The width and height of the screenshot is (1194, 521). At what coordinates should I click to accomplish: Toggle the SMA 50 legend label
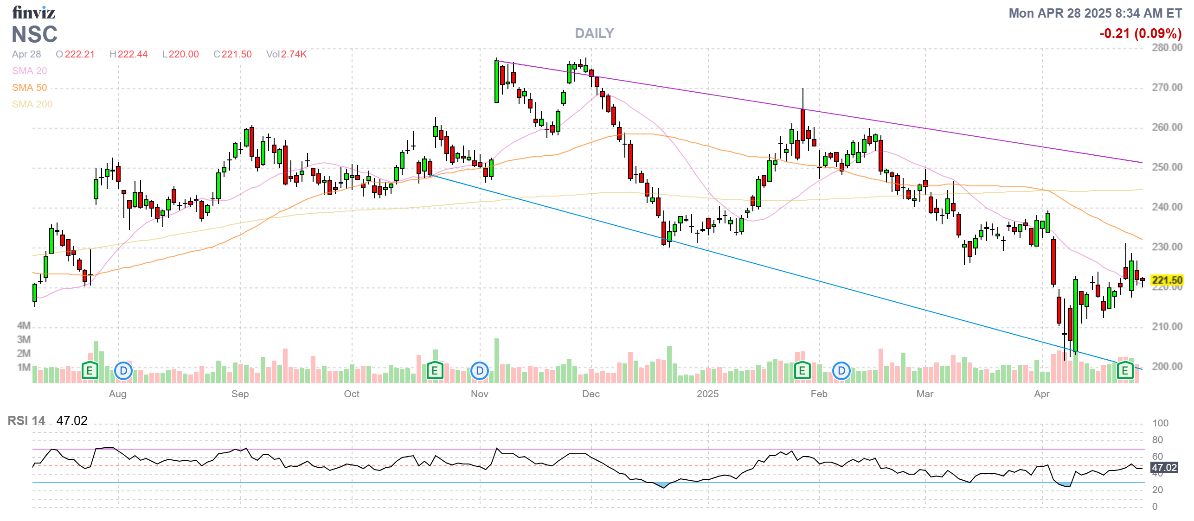[29, 88]
